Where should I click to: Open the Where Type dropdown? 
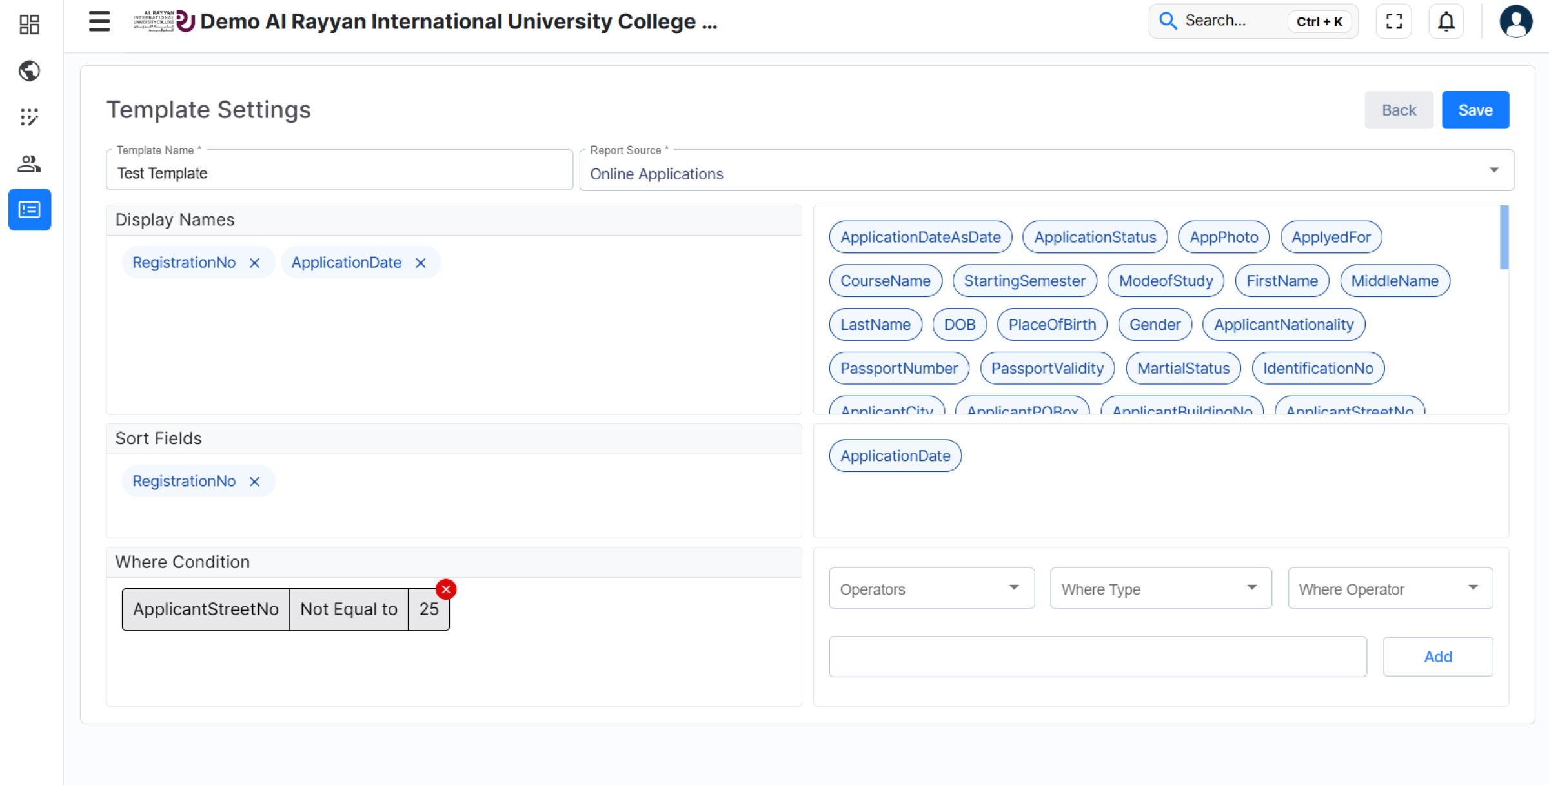pos(1160,589)
